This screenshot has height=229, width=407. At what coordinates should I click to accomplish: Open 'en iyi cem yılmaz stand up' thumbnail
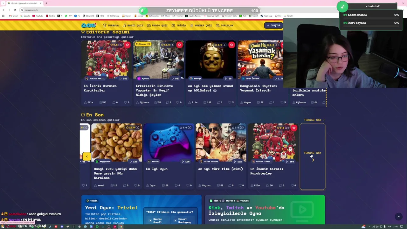(x=211, y=59)
